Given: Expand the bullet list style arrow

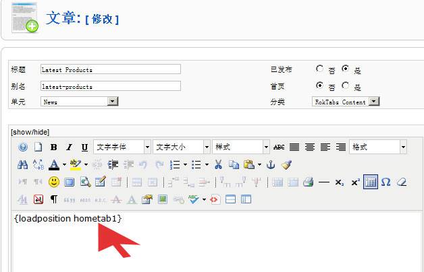Looking at the screenshot, I should [x=207, y=164].
